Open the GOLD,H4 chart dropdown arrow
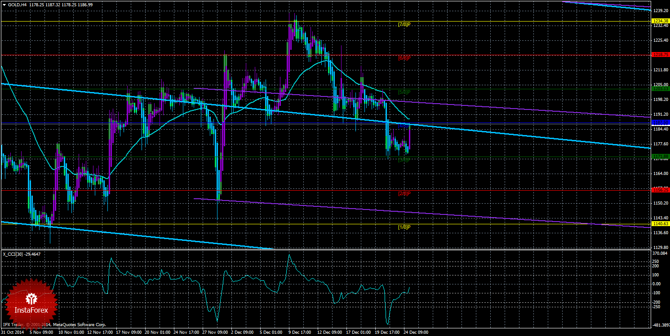Image resolution: width=670 pixels, height=336 pixels. click(x=4, y=4)
